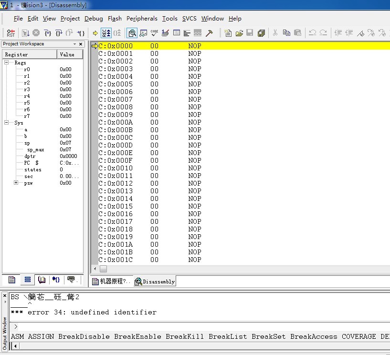Expand the psw register node
This screenshot has width=390, height=355.
[x=16, y=183]
